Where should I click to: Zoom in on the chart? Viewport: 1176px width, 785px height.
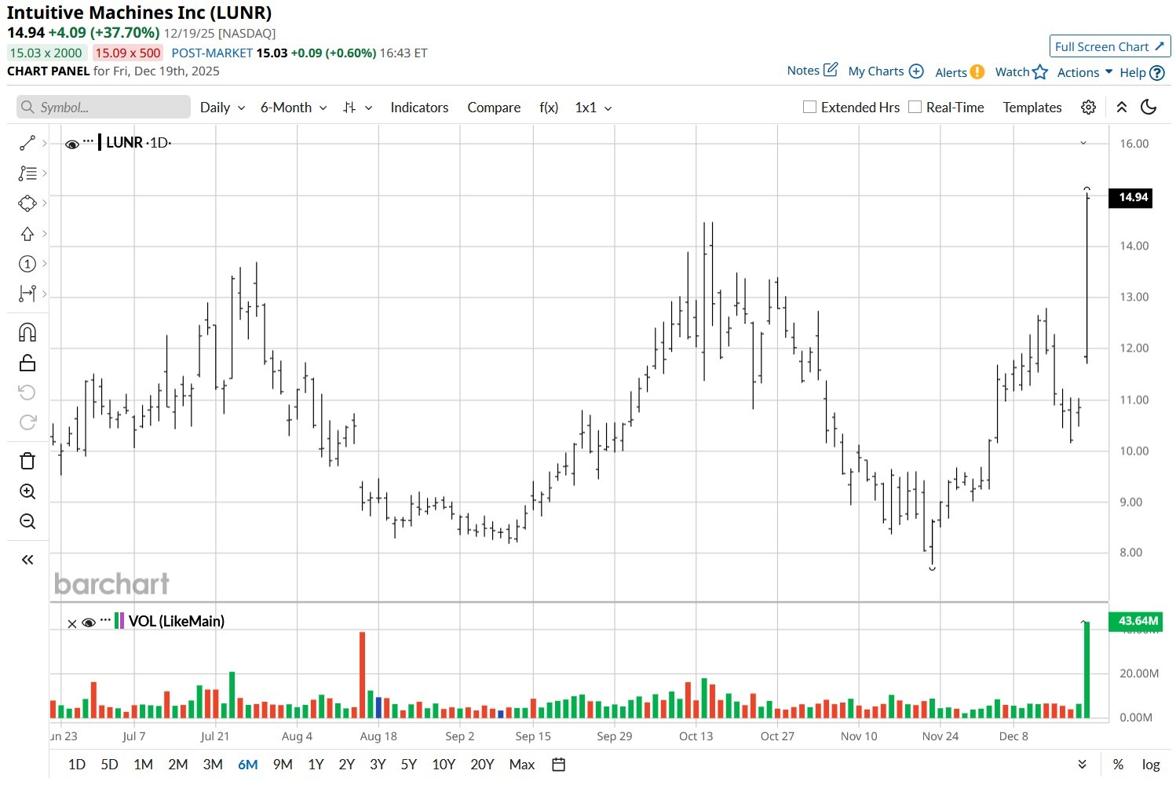point(27,491)
